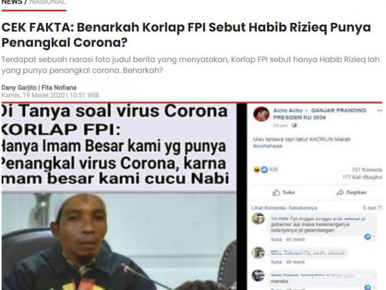Open the NASIONAL category breadcrumb
The height and width of the screenshot is (290, 386).
pyautogui.click(x=47, y=2)
